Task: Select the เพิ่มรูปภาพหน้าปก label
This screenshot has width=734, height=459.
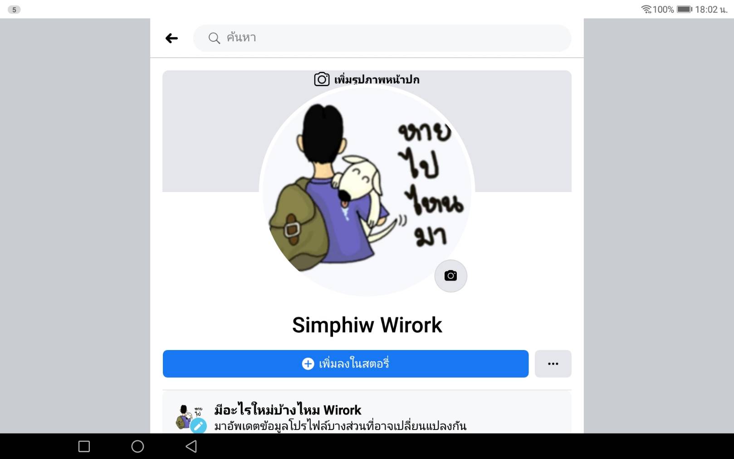Action: tap(377, 80)
